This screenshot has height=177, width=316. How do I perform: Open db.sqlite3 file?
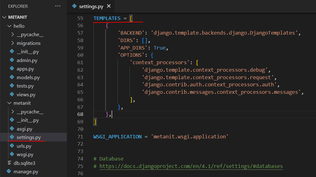[x=24, y=163]
